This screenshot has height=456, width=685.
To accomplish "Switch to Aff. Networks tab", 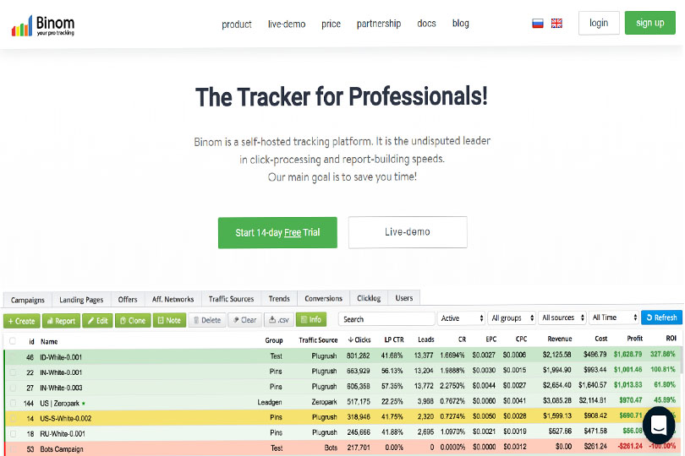I will pyautogui.click(x=173, y=299).
